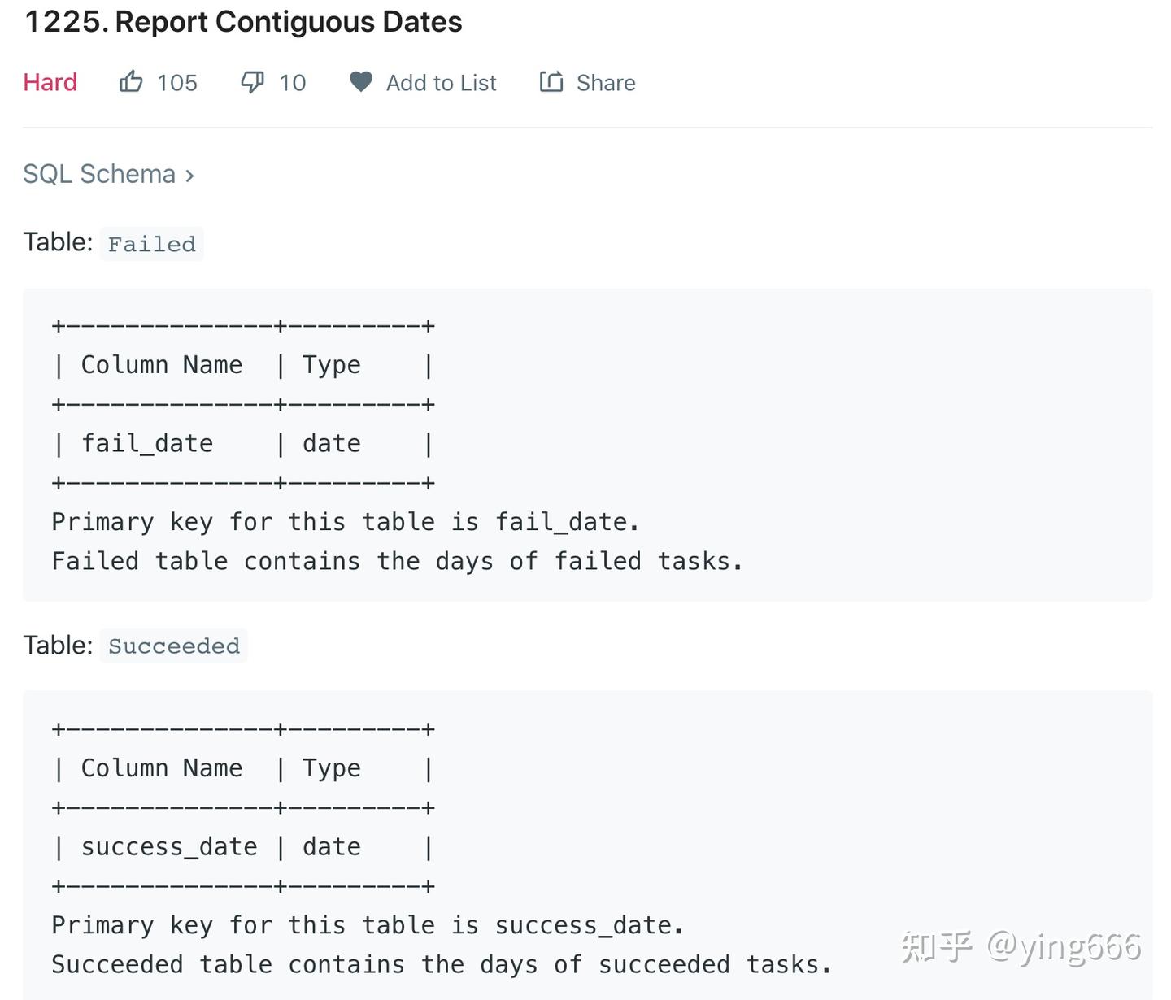The image size is (1171, 1000).
Task: Click the Share text link
Action: pos(606,81)
